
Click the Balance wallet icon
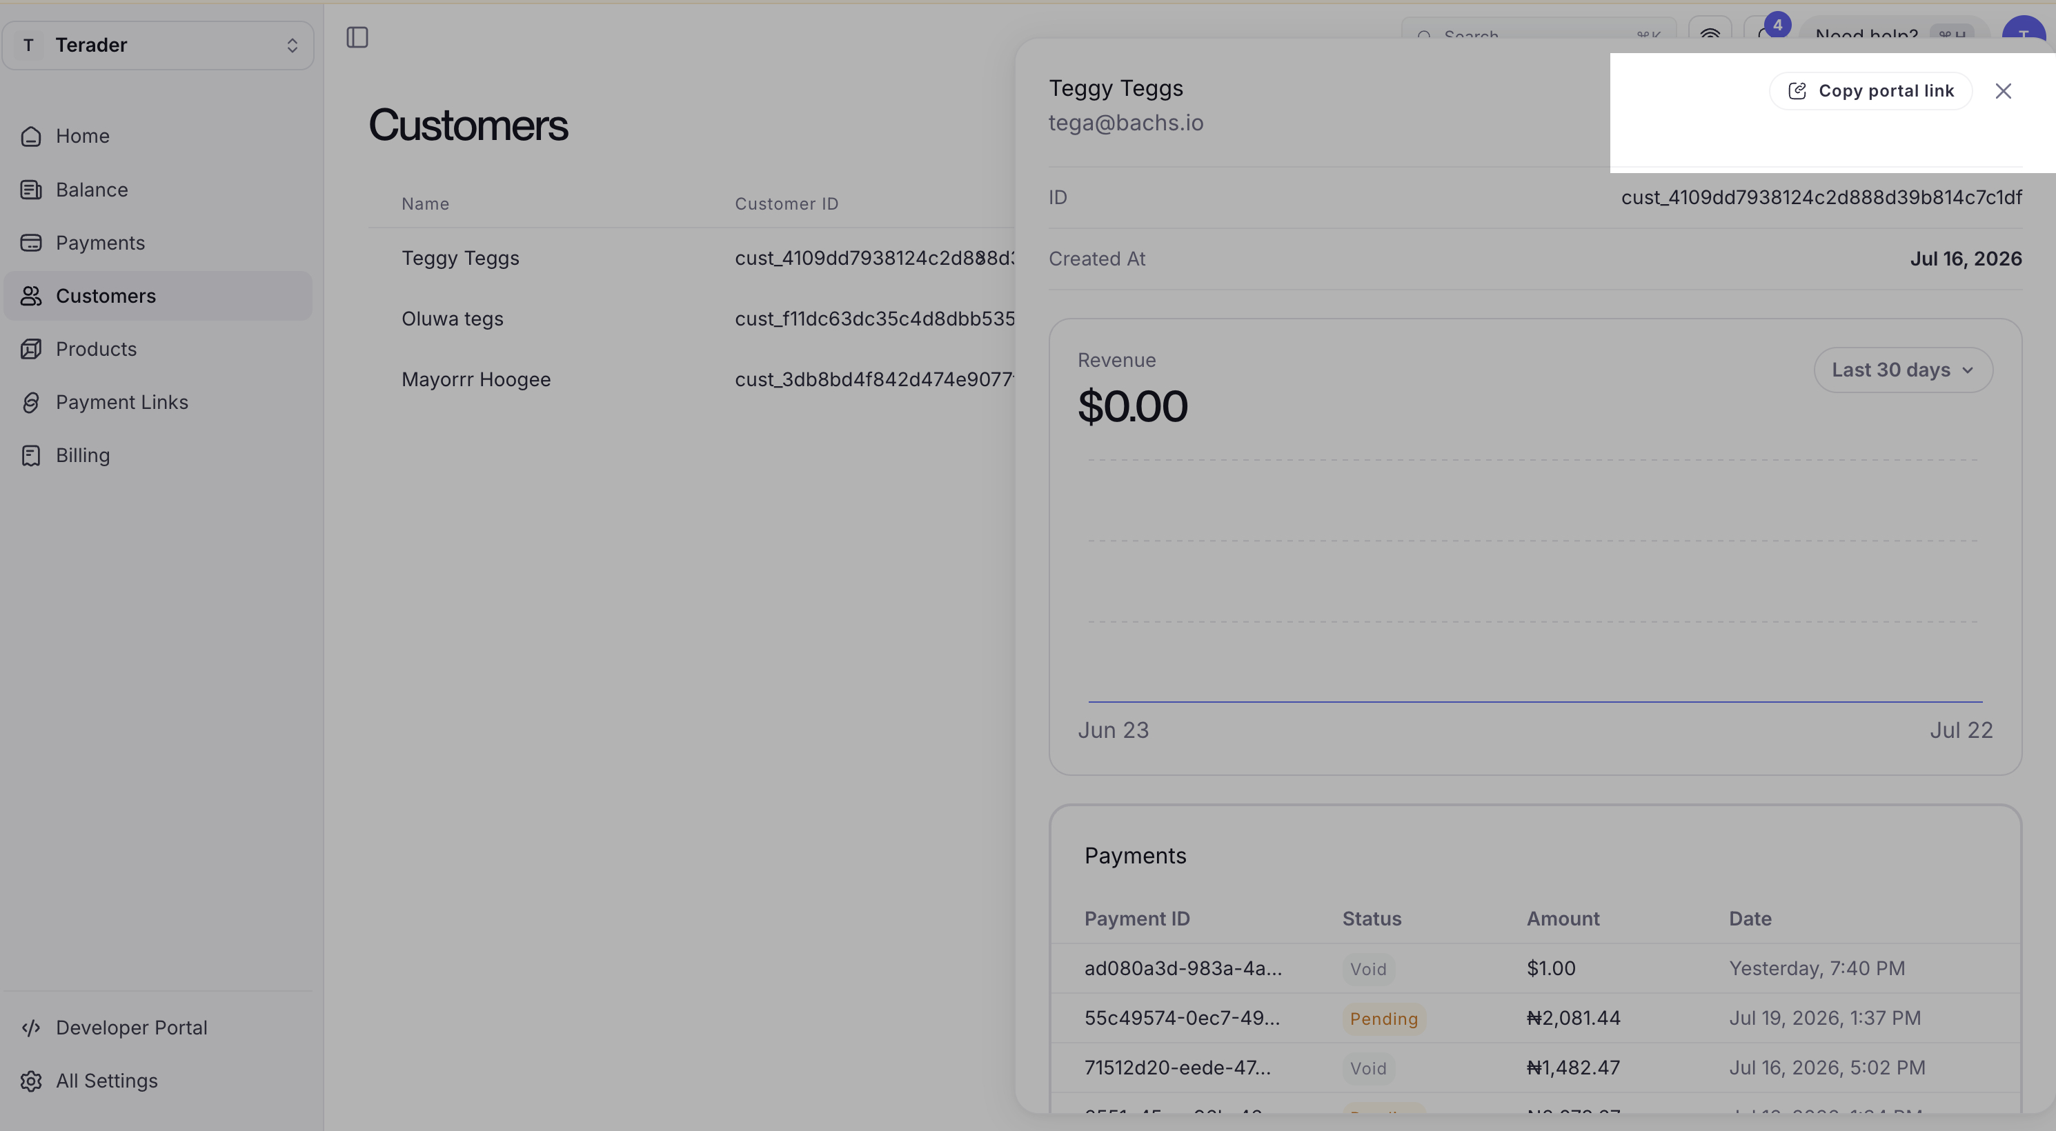click(31, 190)
